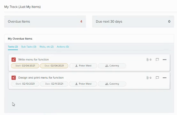Click Catering team on Write menu task

click(112, 66)
